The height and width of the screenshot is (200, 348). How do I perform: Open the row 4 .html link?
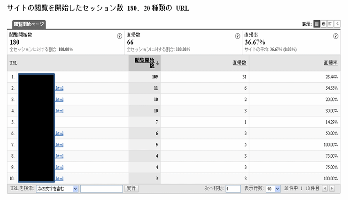[x=59, y=111]
